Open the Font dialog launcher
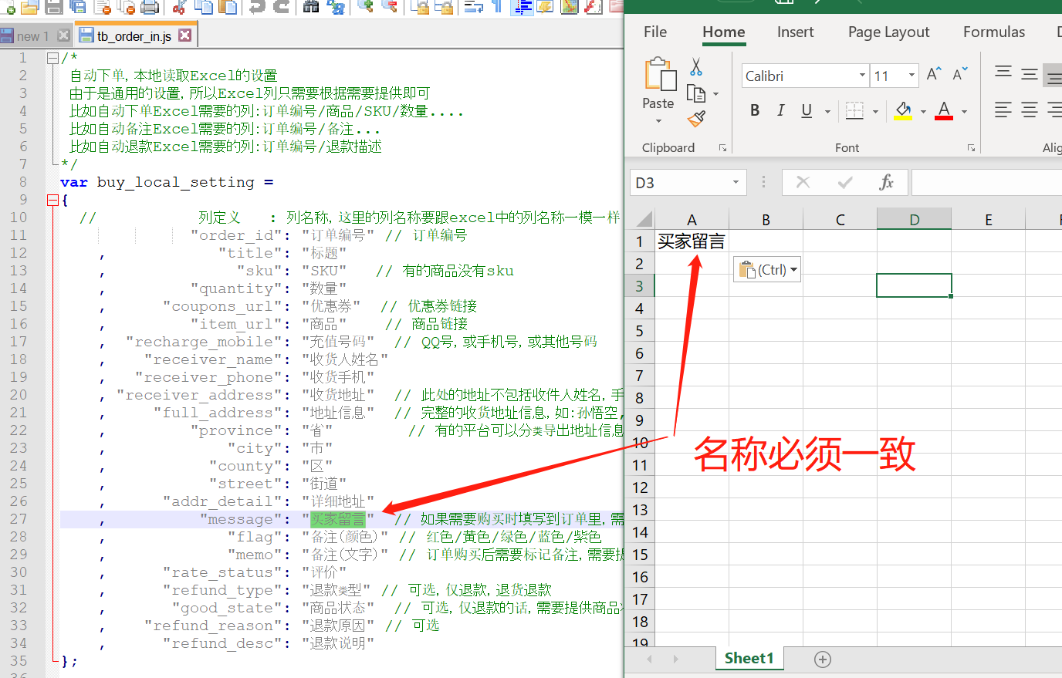 coord(971,148)
